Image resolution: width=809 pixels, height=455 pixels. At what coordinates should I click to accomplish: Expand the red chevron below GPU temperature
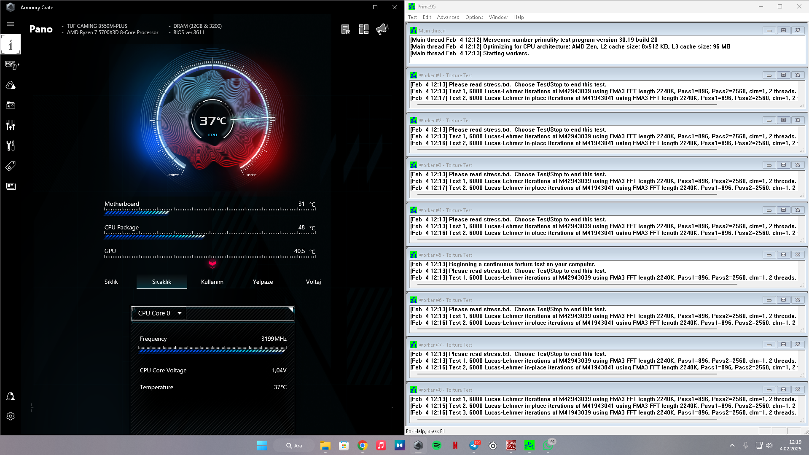pyautogui.click(x=212, y=264)
